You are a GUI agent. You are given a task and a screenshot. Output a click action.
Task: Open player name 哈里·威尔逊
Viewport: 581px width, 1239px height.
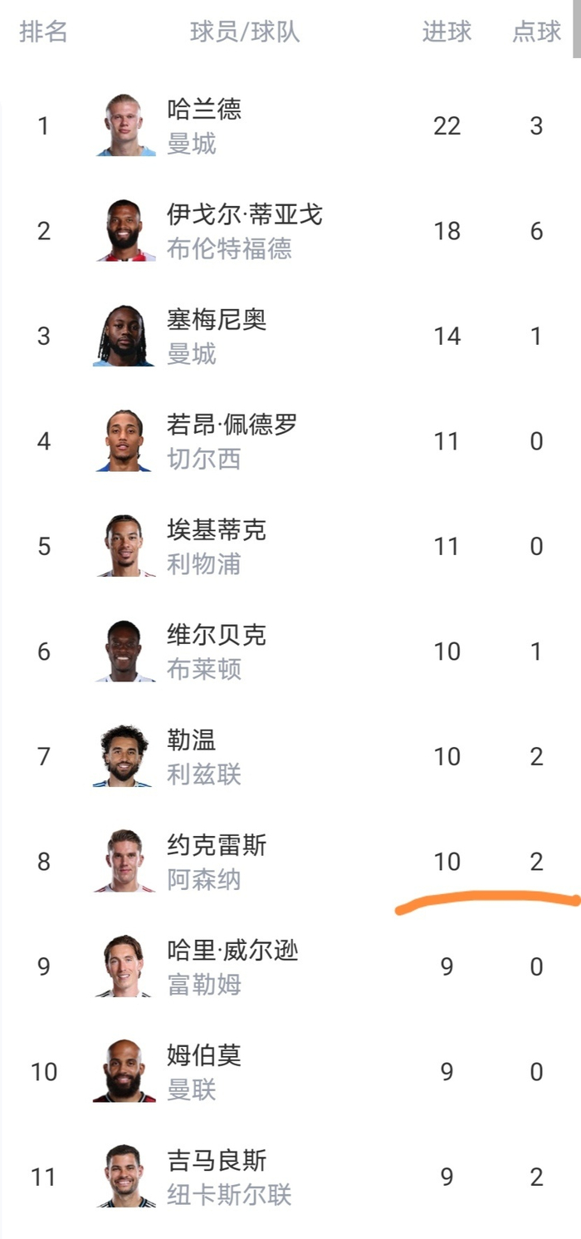pos(232,950)
